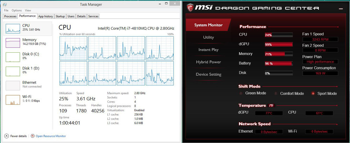Open the Details tab
The image size is (350, 143).
82,16
